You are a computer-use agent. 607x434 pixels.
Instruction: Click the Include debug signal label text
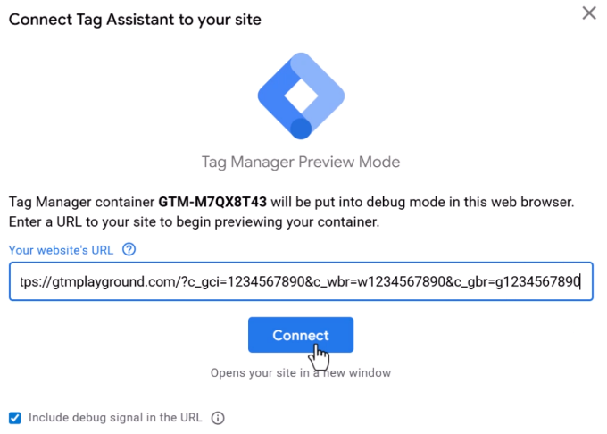pos(115,418)
